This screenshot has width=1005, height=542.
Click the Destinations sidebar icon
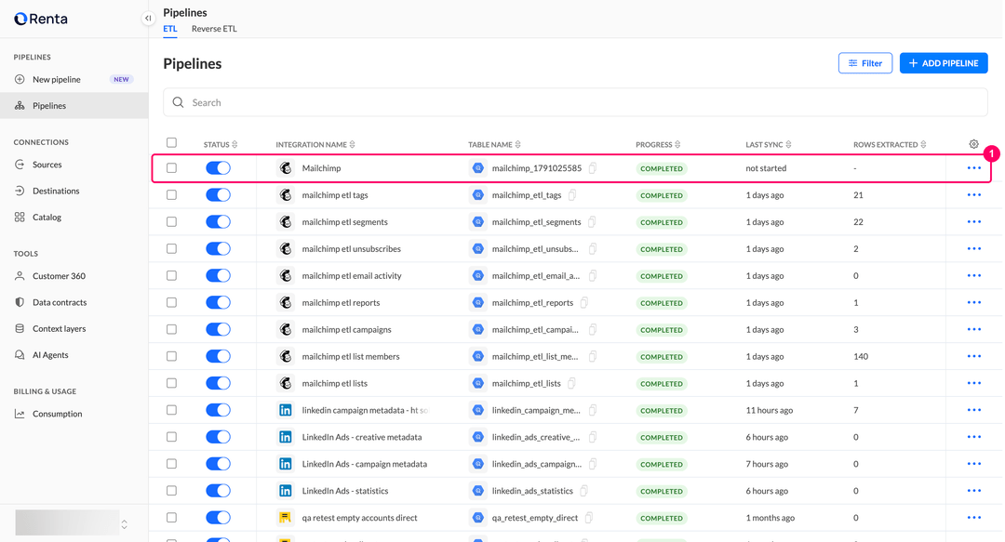tap(20, 191)
